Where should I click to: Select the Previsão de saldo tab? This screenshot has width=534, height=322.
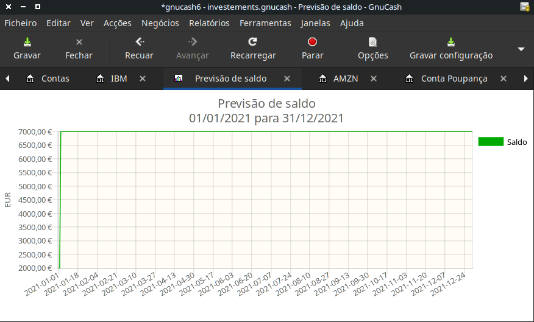(x=230, y=79)
